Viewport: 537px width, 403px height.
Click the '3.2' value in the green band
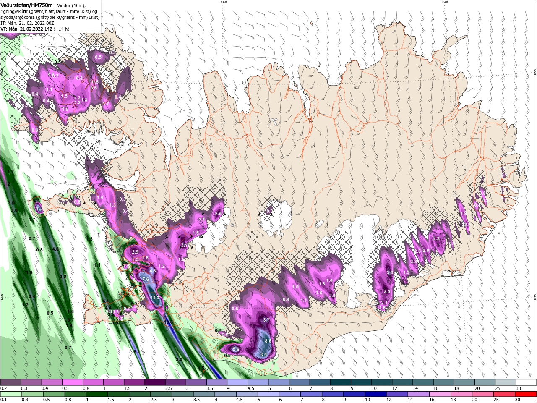pos(63,277)
